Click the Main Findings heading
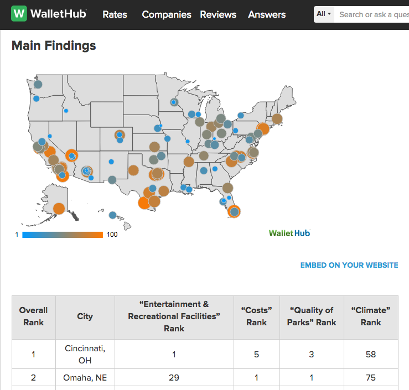This screenshot has height=390, width=409. [54, 45]
